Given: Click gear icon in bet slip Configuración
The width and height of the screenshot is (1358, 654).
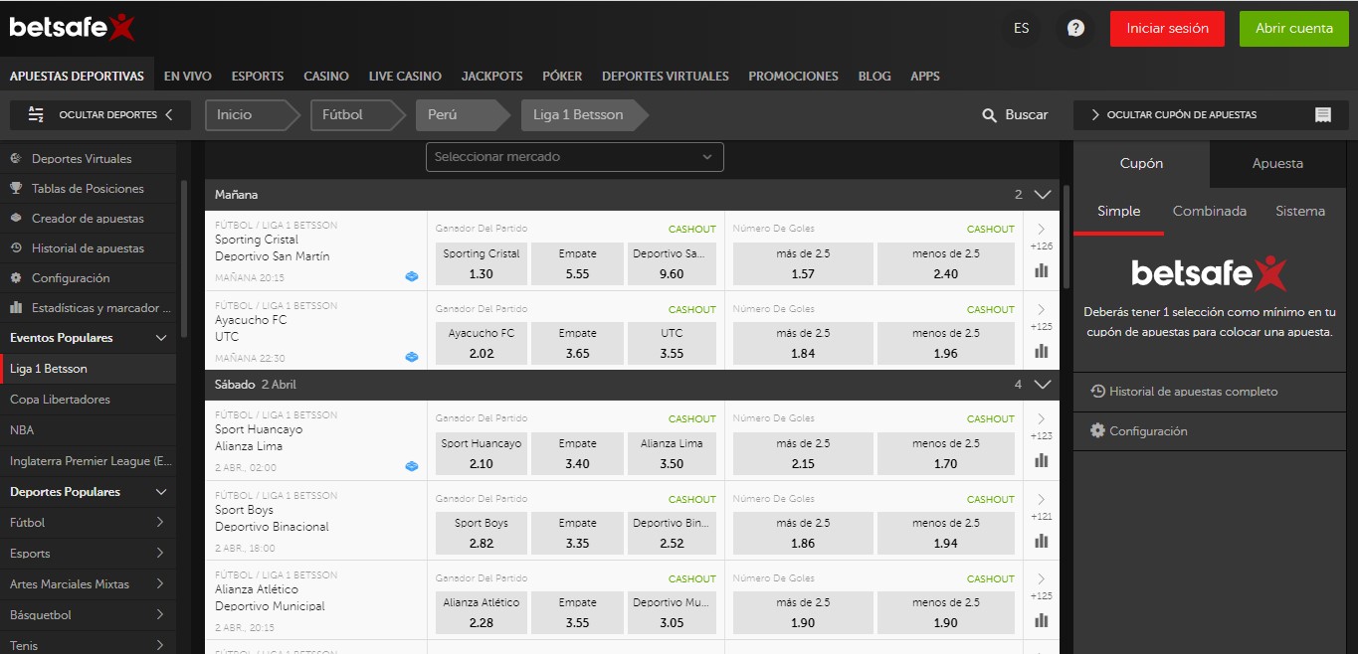Looking at the screenshot, I should (1097, 431).
